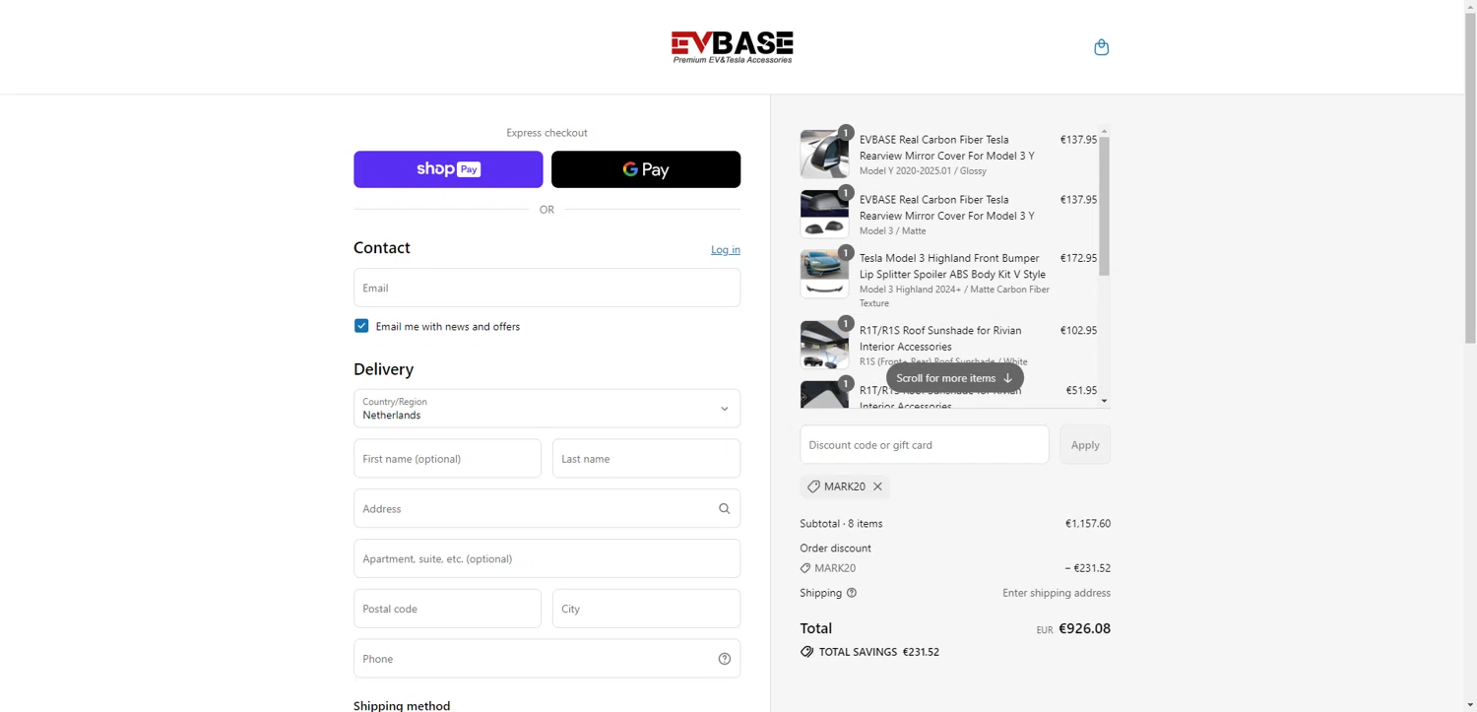
Task: Uncheck Email me with news and offers
Action: pos(361,326)
